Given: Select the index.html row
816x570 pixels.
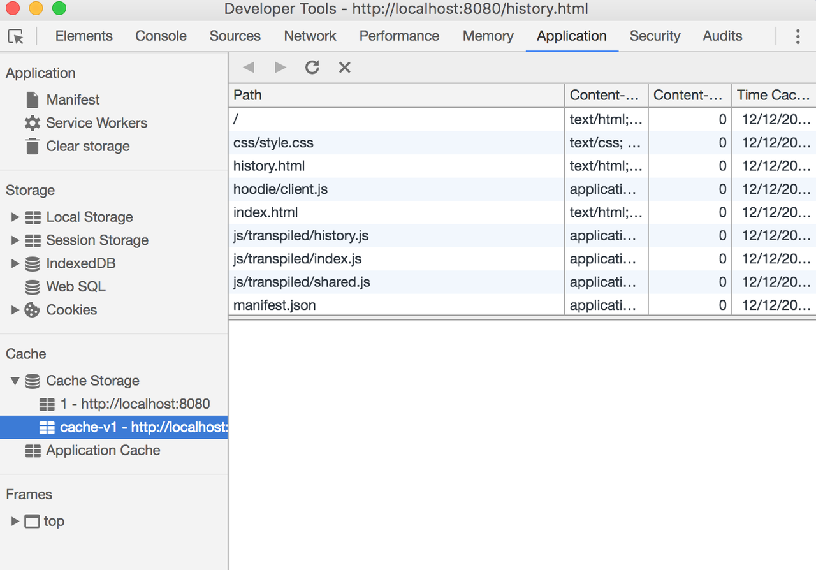Looking at the screenshot, I should coord(522,212).
